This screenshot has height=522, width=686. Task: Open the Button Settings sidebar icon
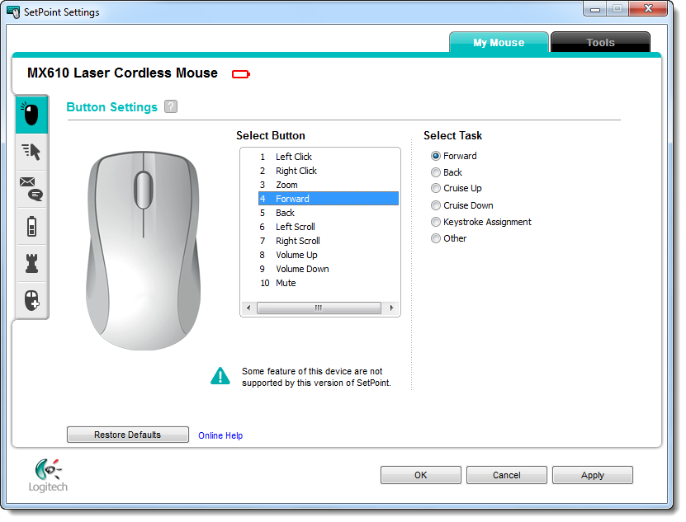(31, 115)
